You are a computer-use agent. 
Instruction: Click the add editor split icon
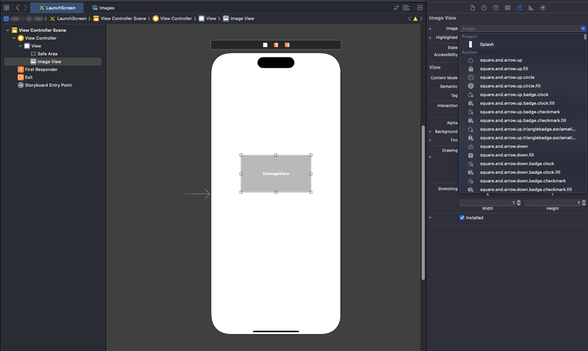[x=420, y=8]
